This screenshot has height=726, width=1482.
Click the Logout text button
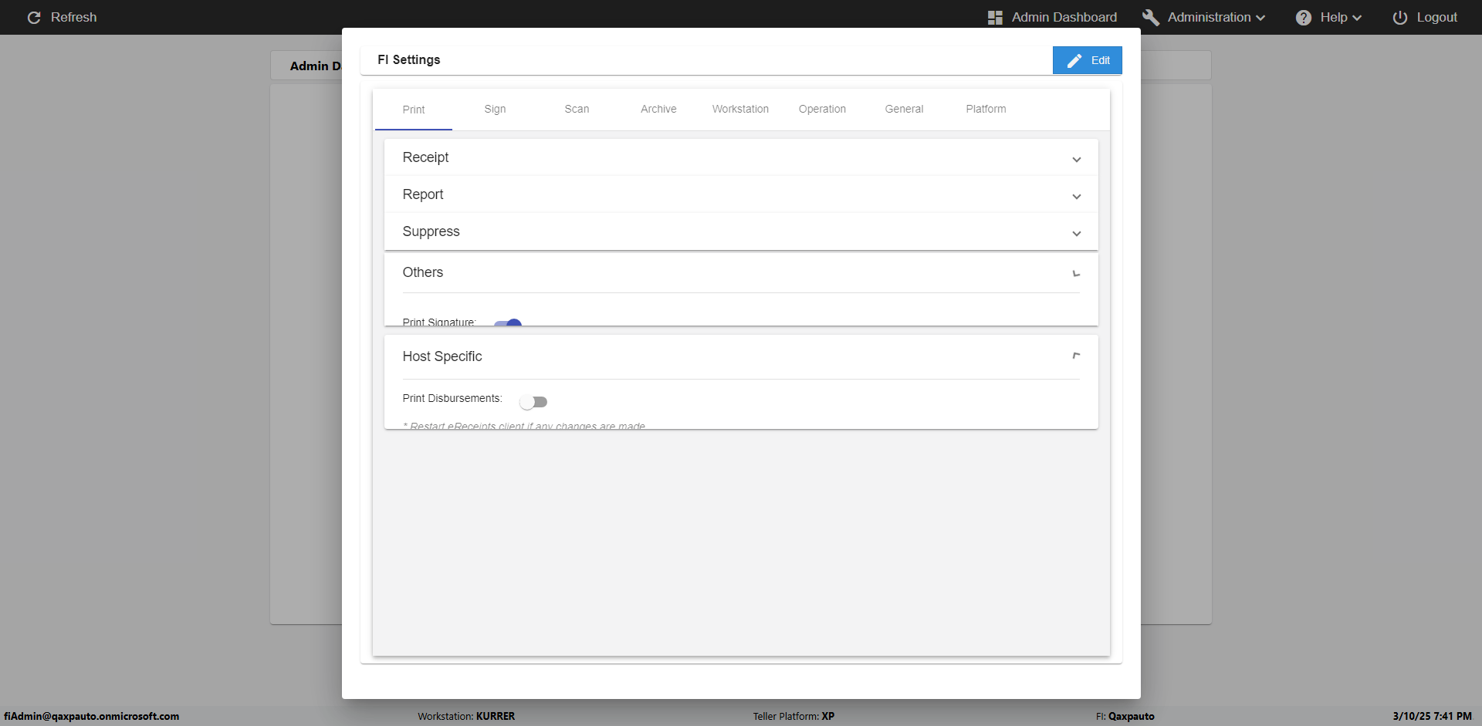(1436, 17)
